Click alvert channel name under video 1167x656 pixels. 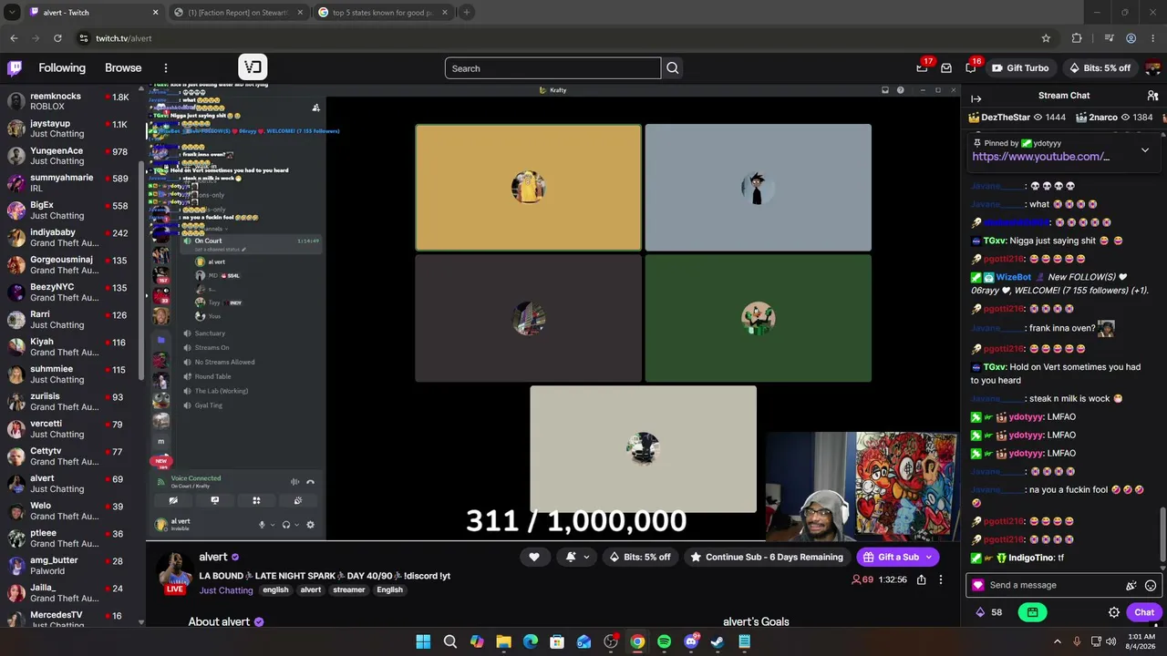(213, 557)
